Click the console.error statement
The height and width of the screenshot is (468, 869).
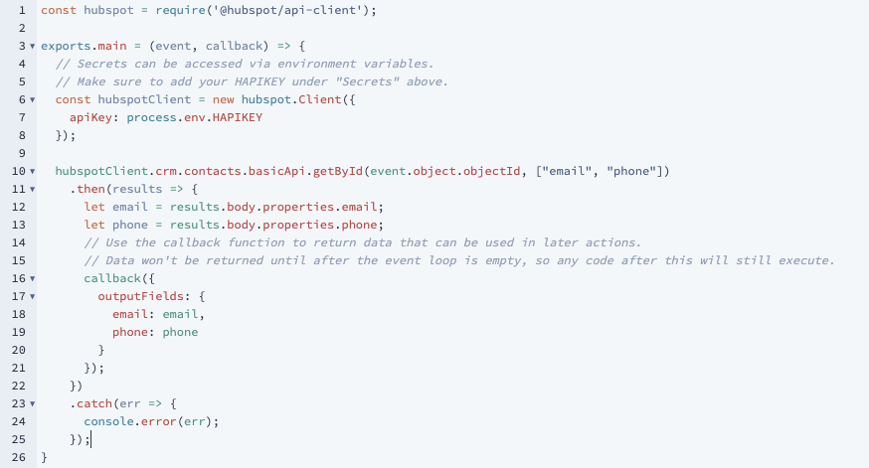(x=151, y=421)
